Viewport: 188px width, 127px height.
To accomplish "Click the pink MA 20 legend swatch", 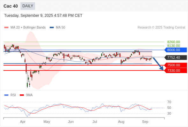I will [6, 28].
